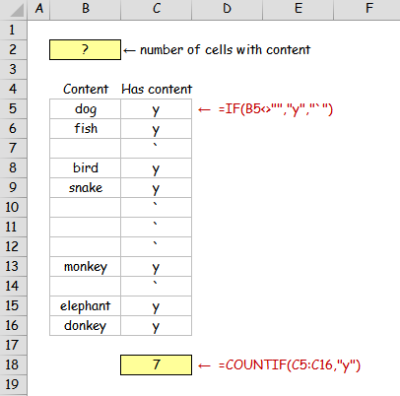Select the cell containing snake
The width and height of the screenshot is (400, 396).
pos(86,188)
